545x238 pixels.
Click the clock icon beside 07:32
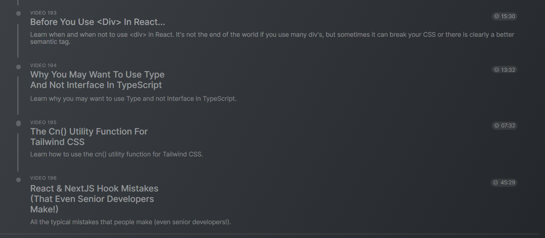[497, 125]
